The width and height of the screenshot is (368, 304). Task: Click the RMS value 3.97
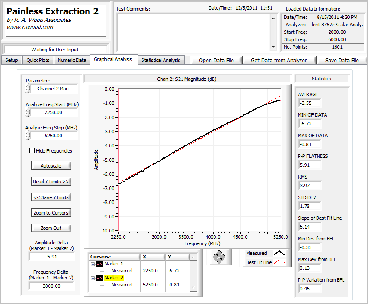[x=310, y=186]
